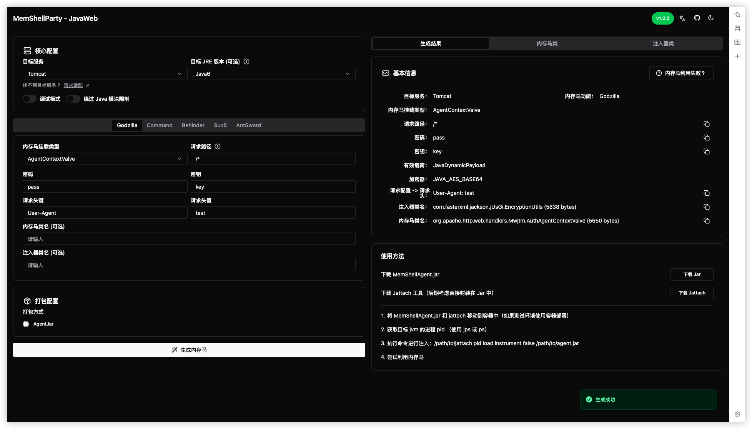Image resolution: width=752 pixels, height=429 pixels.
Task: Open the 请求适配 link
Action: click(x=73, y=85)
